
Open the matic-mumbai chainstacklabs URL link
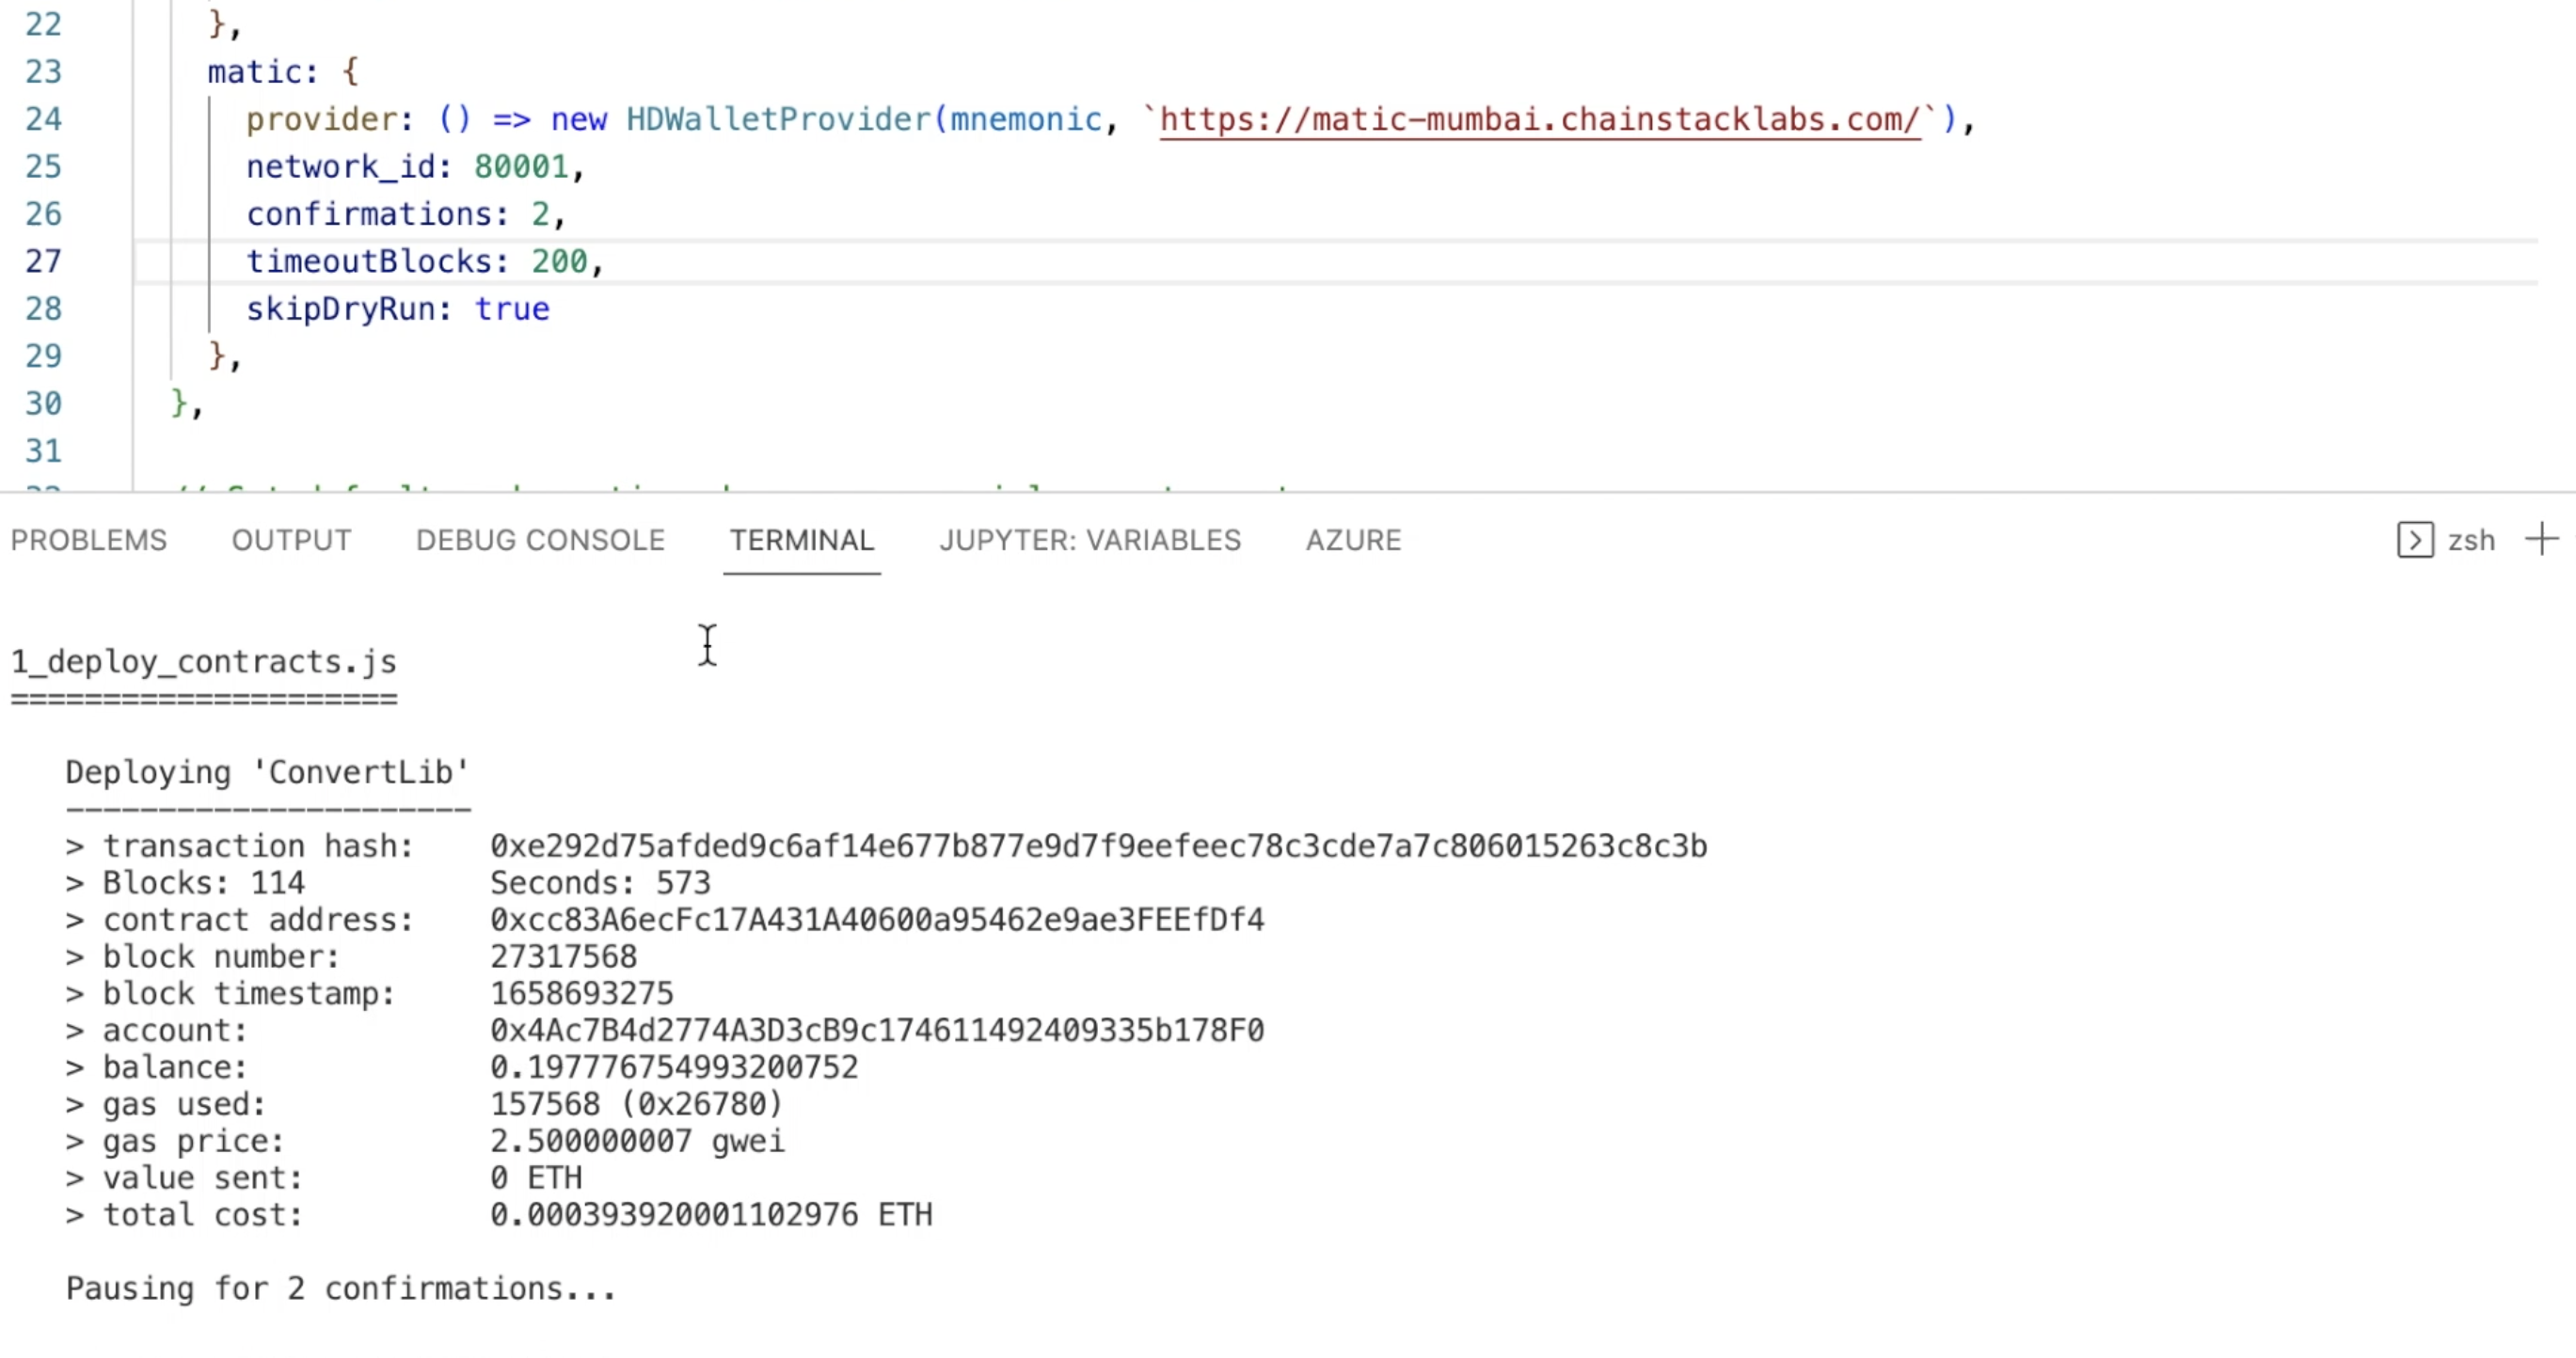1539,120
